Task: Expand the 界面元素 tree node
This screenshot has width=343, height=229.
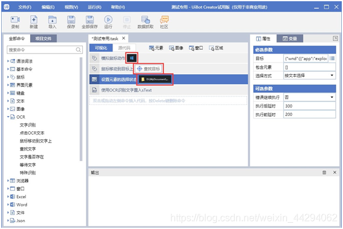Action: click(x=8, y=85)
